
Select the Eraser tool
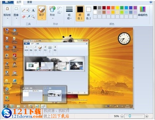click(24, 17)
